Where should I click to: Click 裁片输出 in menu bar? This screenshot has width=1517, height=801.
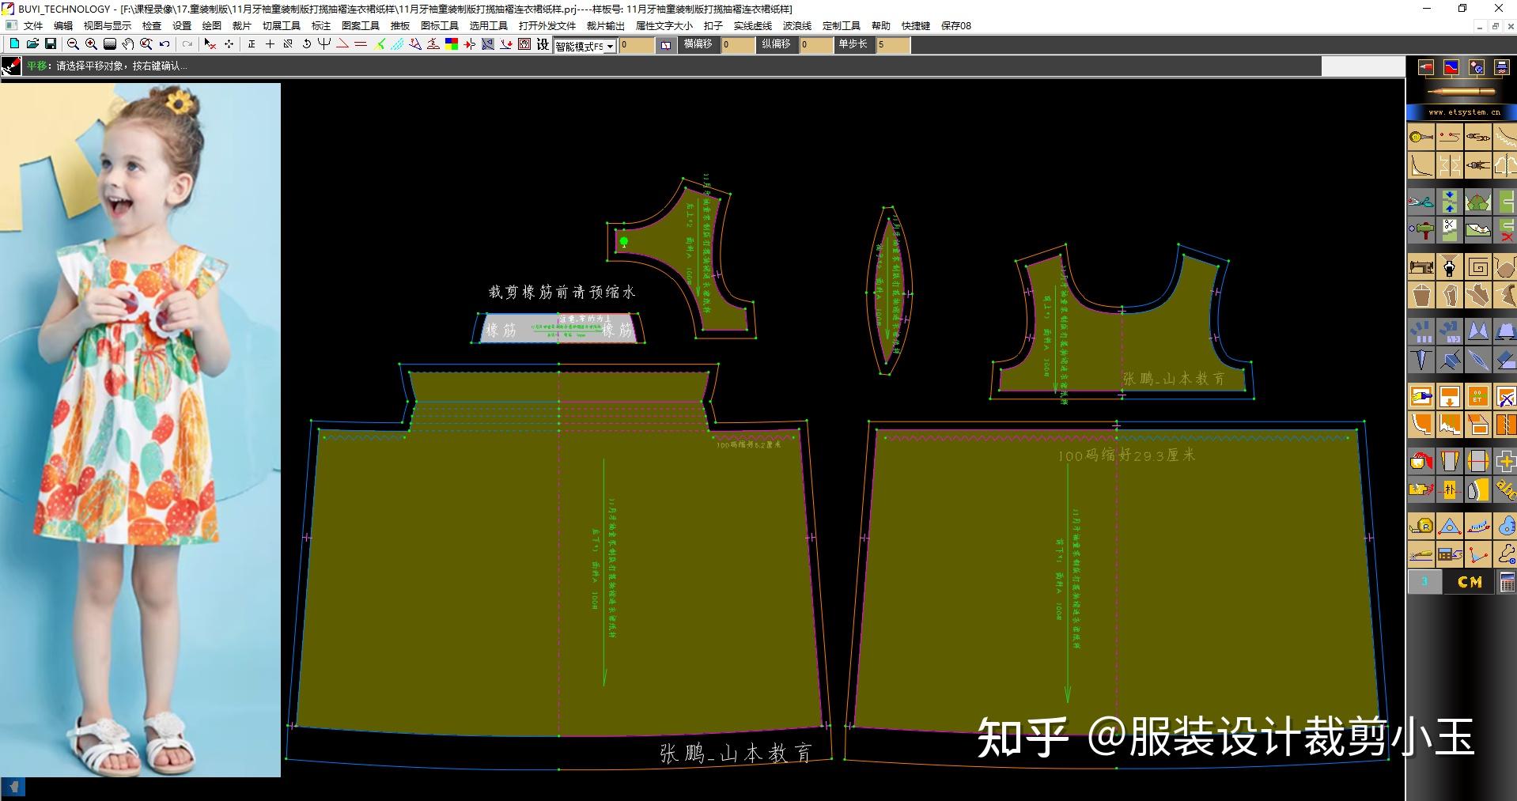(x=606, y=26)
